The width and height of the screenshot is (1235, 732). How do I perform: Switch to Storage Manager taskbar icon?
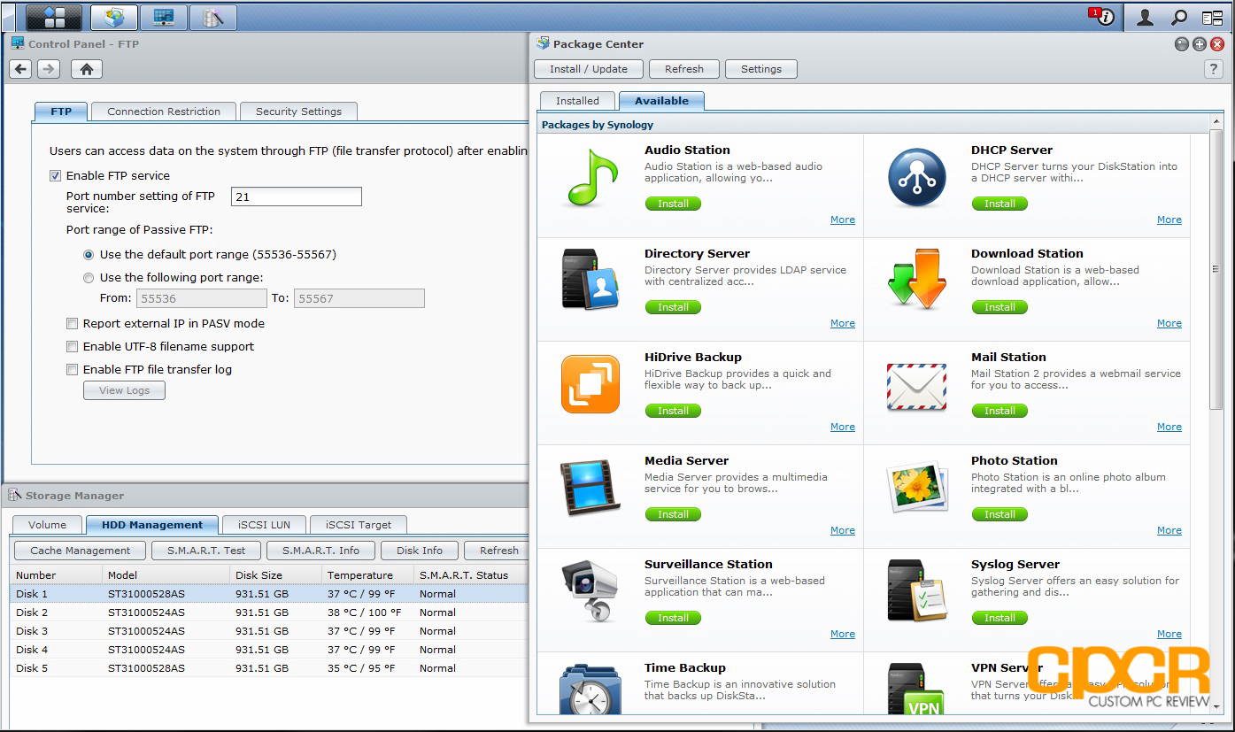tap(213, 17)
